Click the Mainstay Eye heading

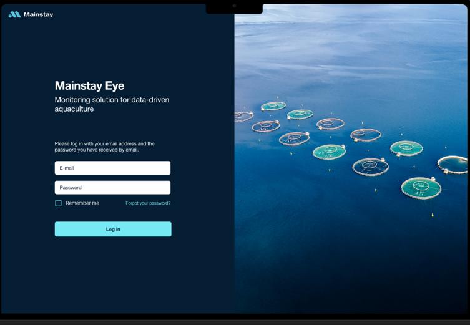pyautogui.click(x=89, y=86)
